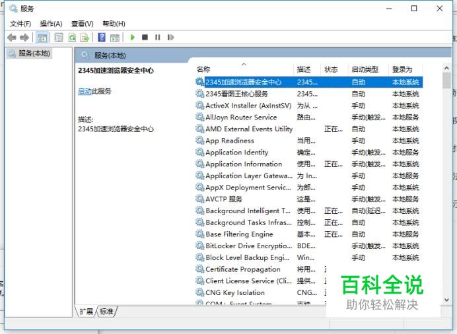Select Client License Service name
Image resolution: width=457 pixels, height=334 pixels.
(248, 281)
